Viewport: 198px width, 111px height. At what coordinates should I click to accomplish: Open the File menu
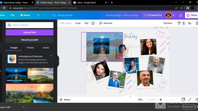tap(12, 15)
